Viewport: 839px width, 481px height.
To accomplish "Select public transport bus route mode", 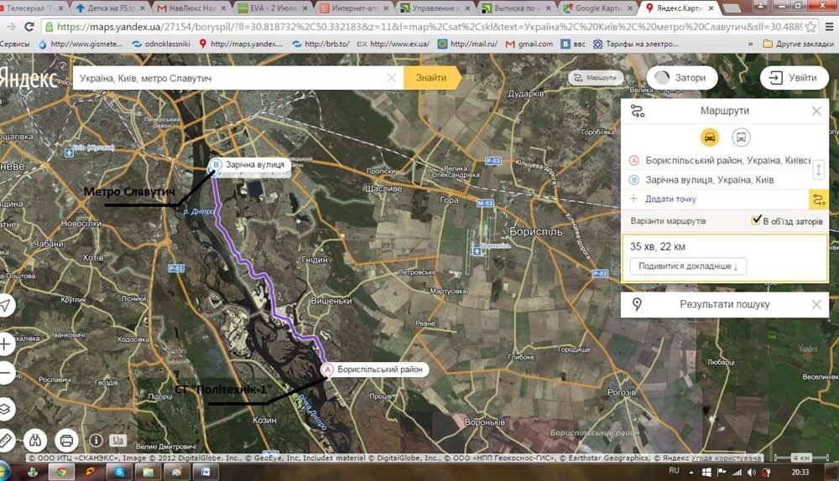I will pos(741,137).
